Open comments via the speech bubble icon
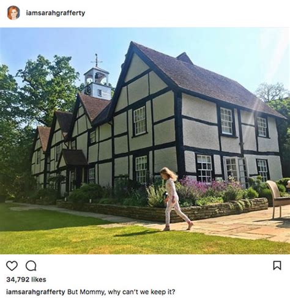The width and height of the screenshot is (290, 298). (31, 266)
